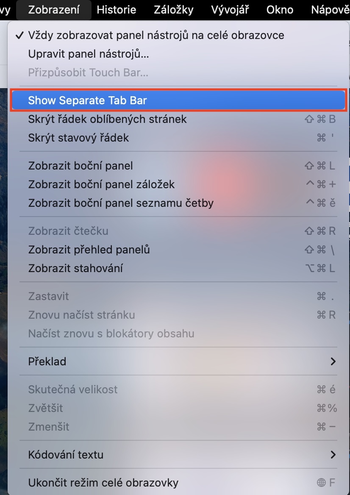Click Zobrazit boční panel záložek

101,184
